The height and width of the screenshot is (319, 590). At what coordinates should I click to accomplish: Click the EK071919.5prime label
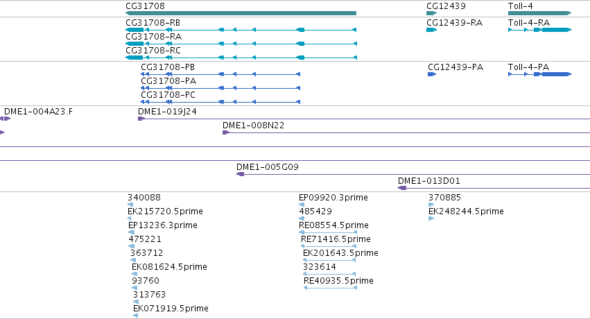click(171, 309)
